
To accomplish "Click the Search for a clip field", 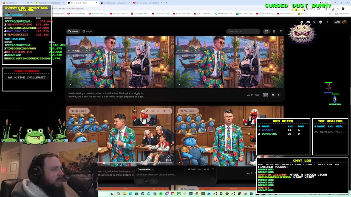I will (x=243, y=31).
